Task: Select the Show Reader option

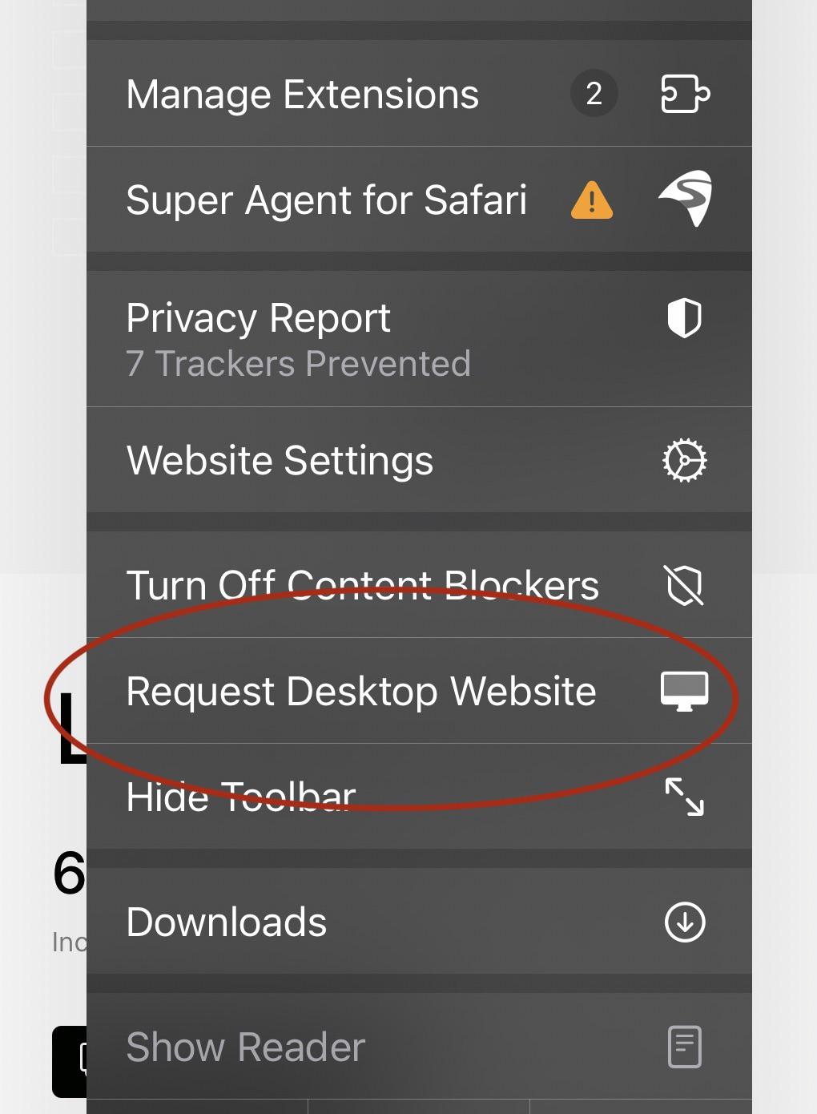Action: pyautogui.click(x=419, y=1047)
